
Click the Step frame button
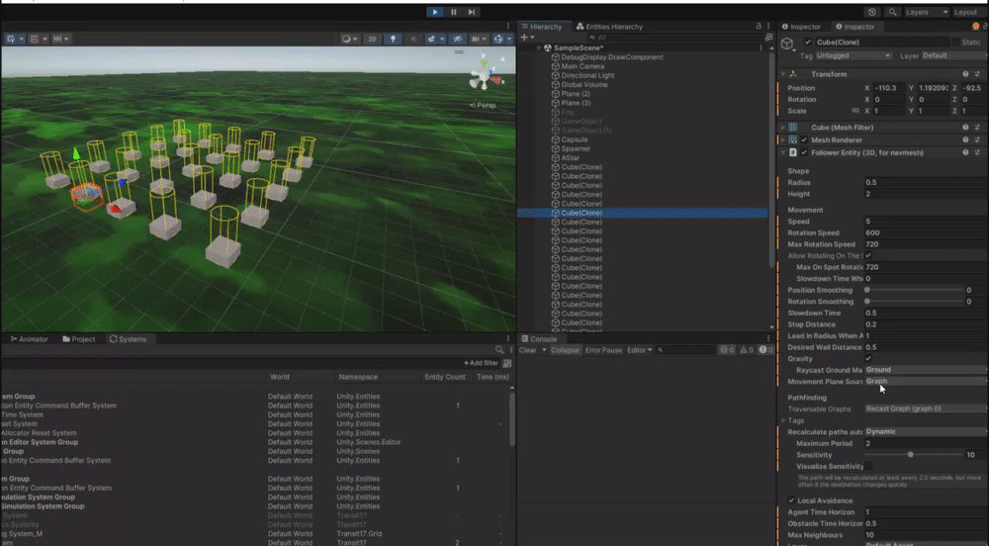pos(471,12)
